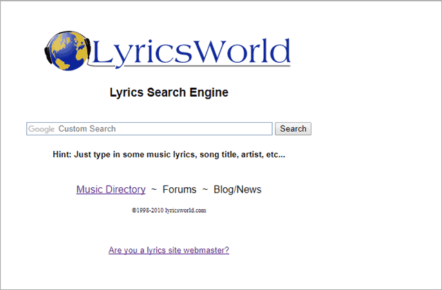Go to the Forums page
The width and height of the screenshot is (442, 290).
pos(180,189)
